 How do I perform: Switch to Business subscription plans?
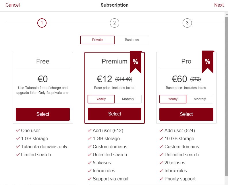132,40
